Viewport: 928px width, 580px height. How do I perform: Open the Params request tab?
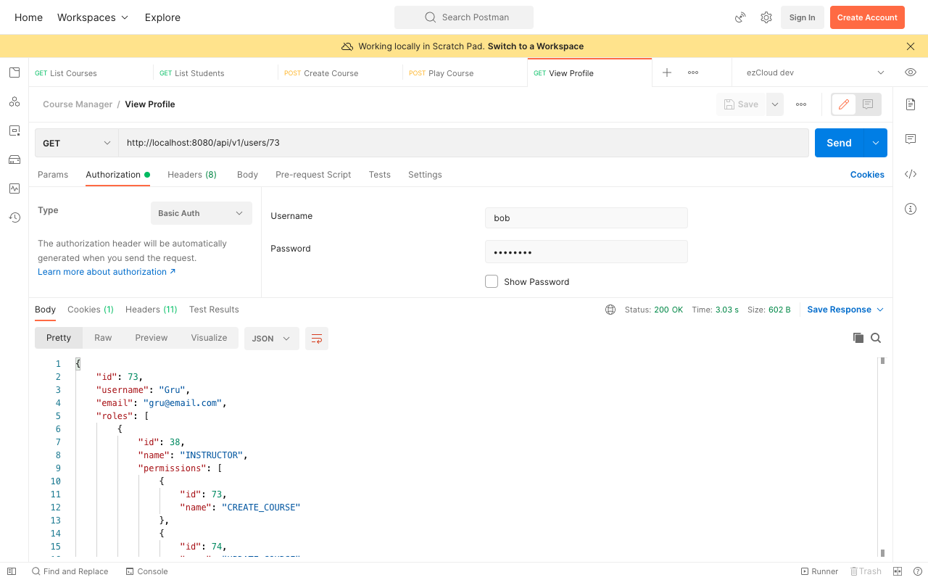[53, 175]
